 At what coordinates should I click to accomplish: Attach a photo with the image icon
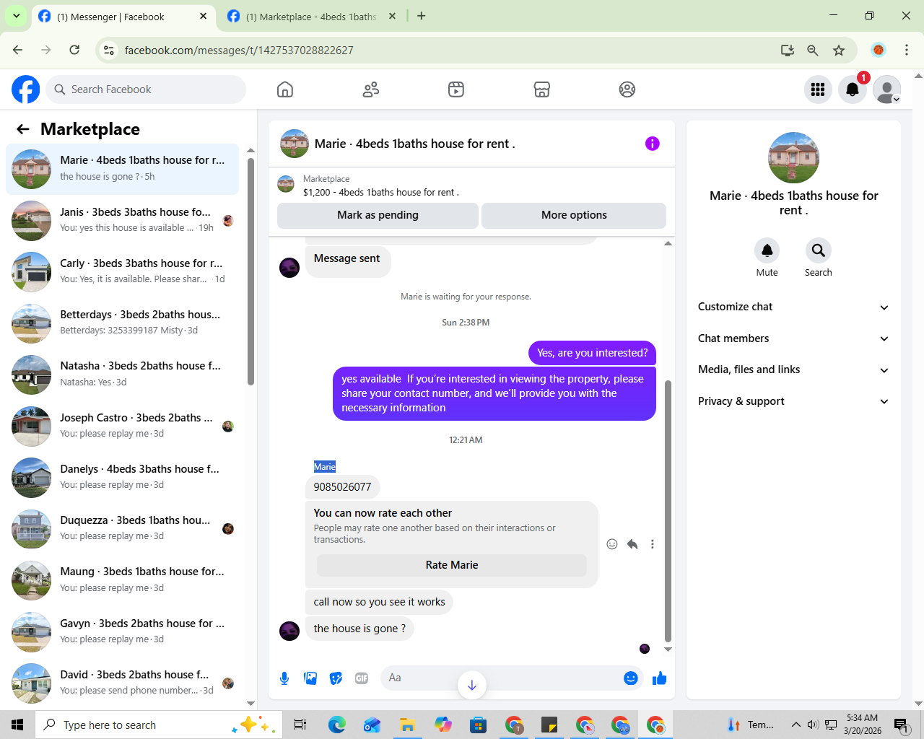[310, 678]
